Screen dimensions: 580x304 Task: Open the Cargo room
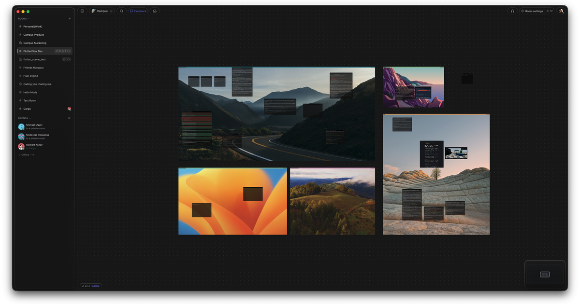(x=44, y=109)
